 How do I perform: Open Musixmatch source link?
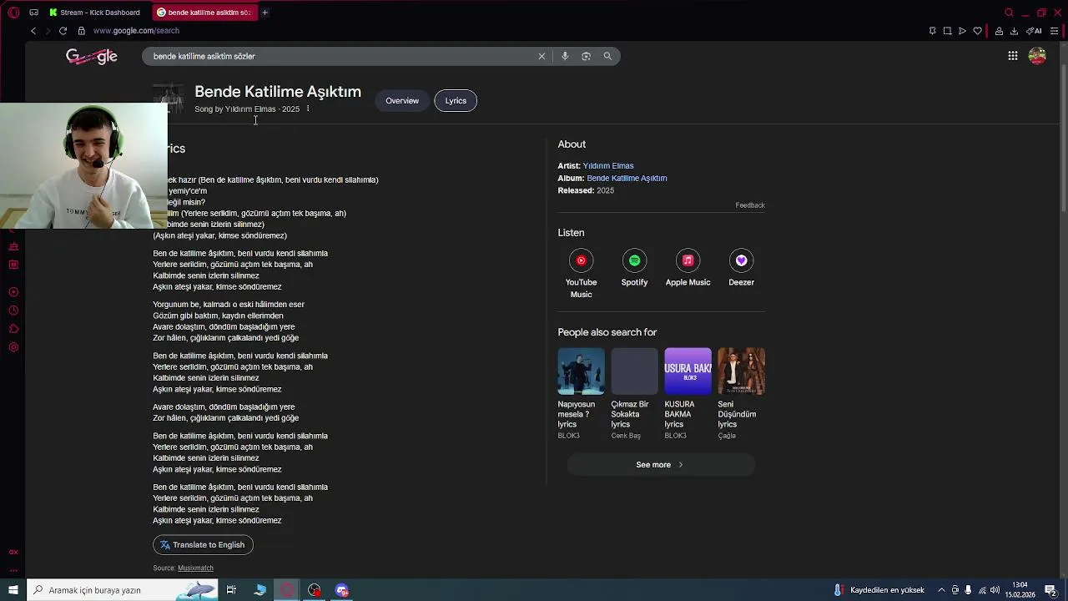pyautogui.click(x=195, y=568)
